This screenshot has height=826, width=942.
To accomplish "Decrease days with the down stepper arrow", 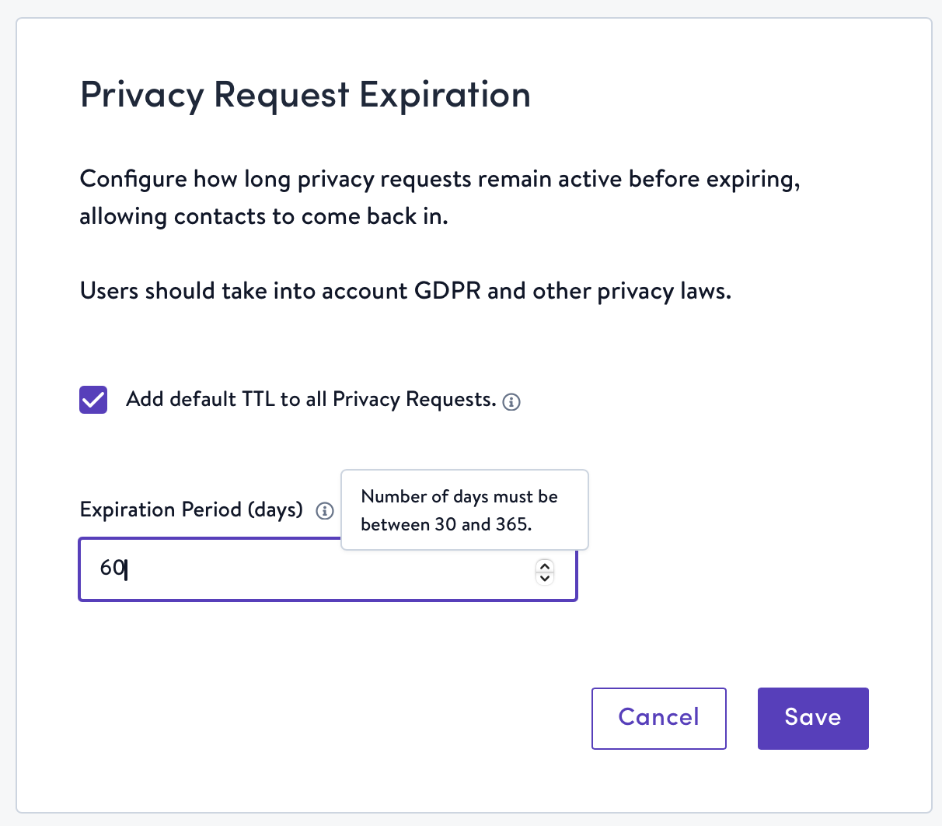I will 545,578.
